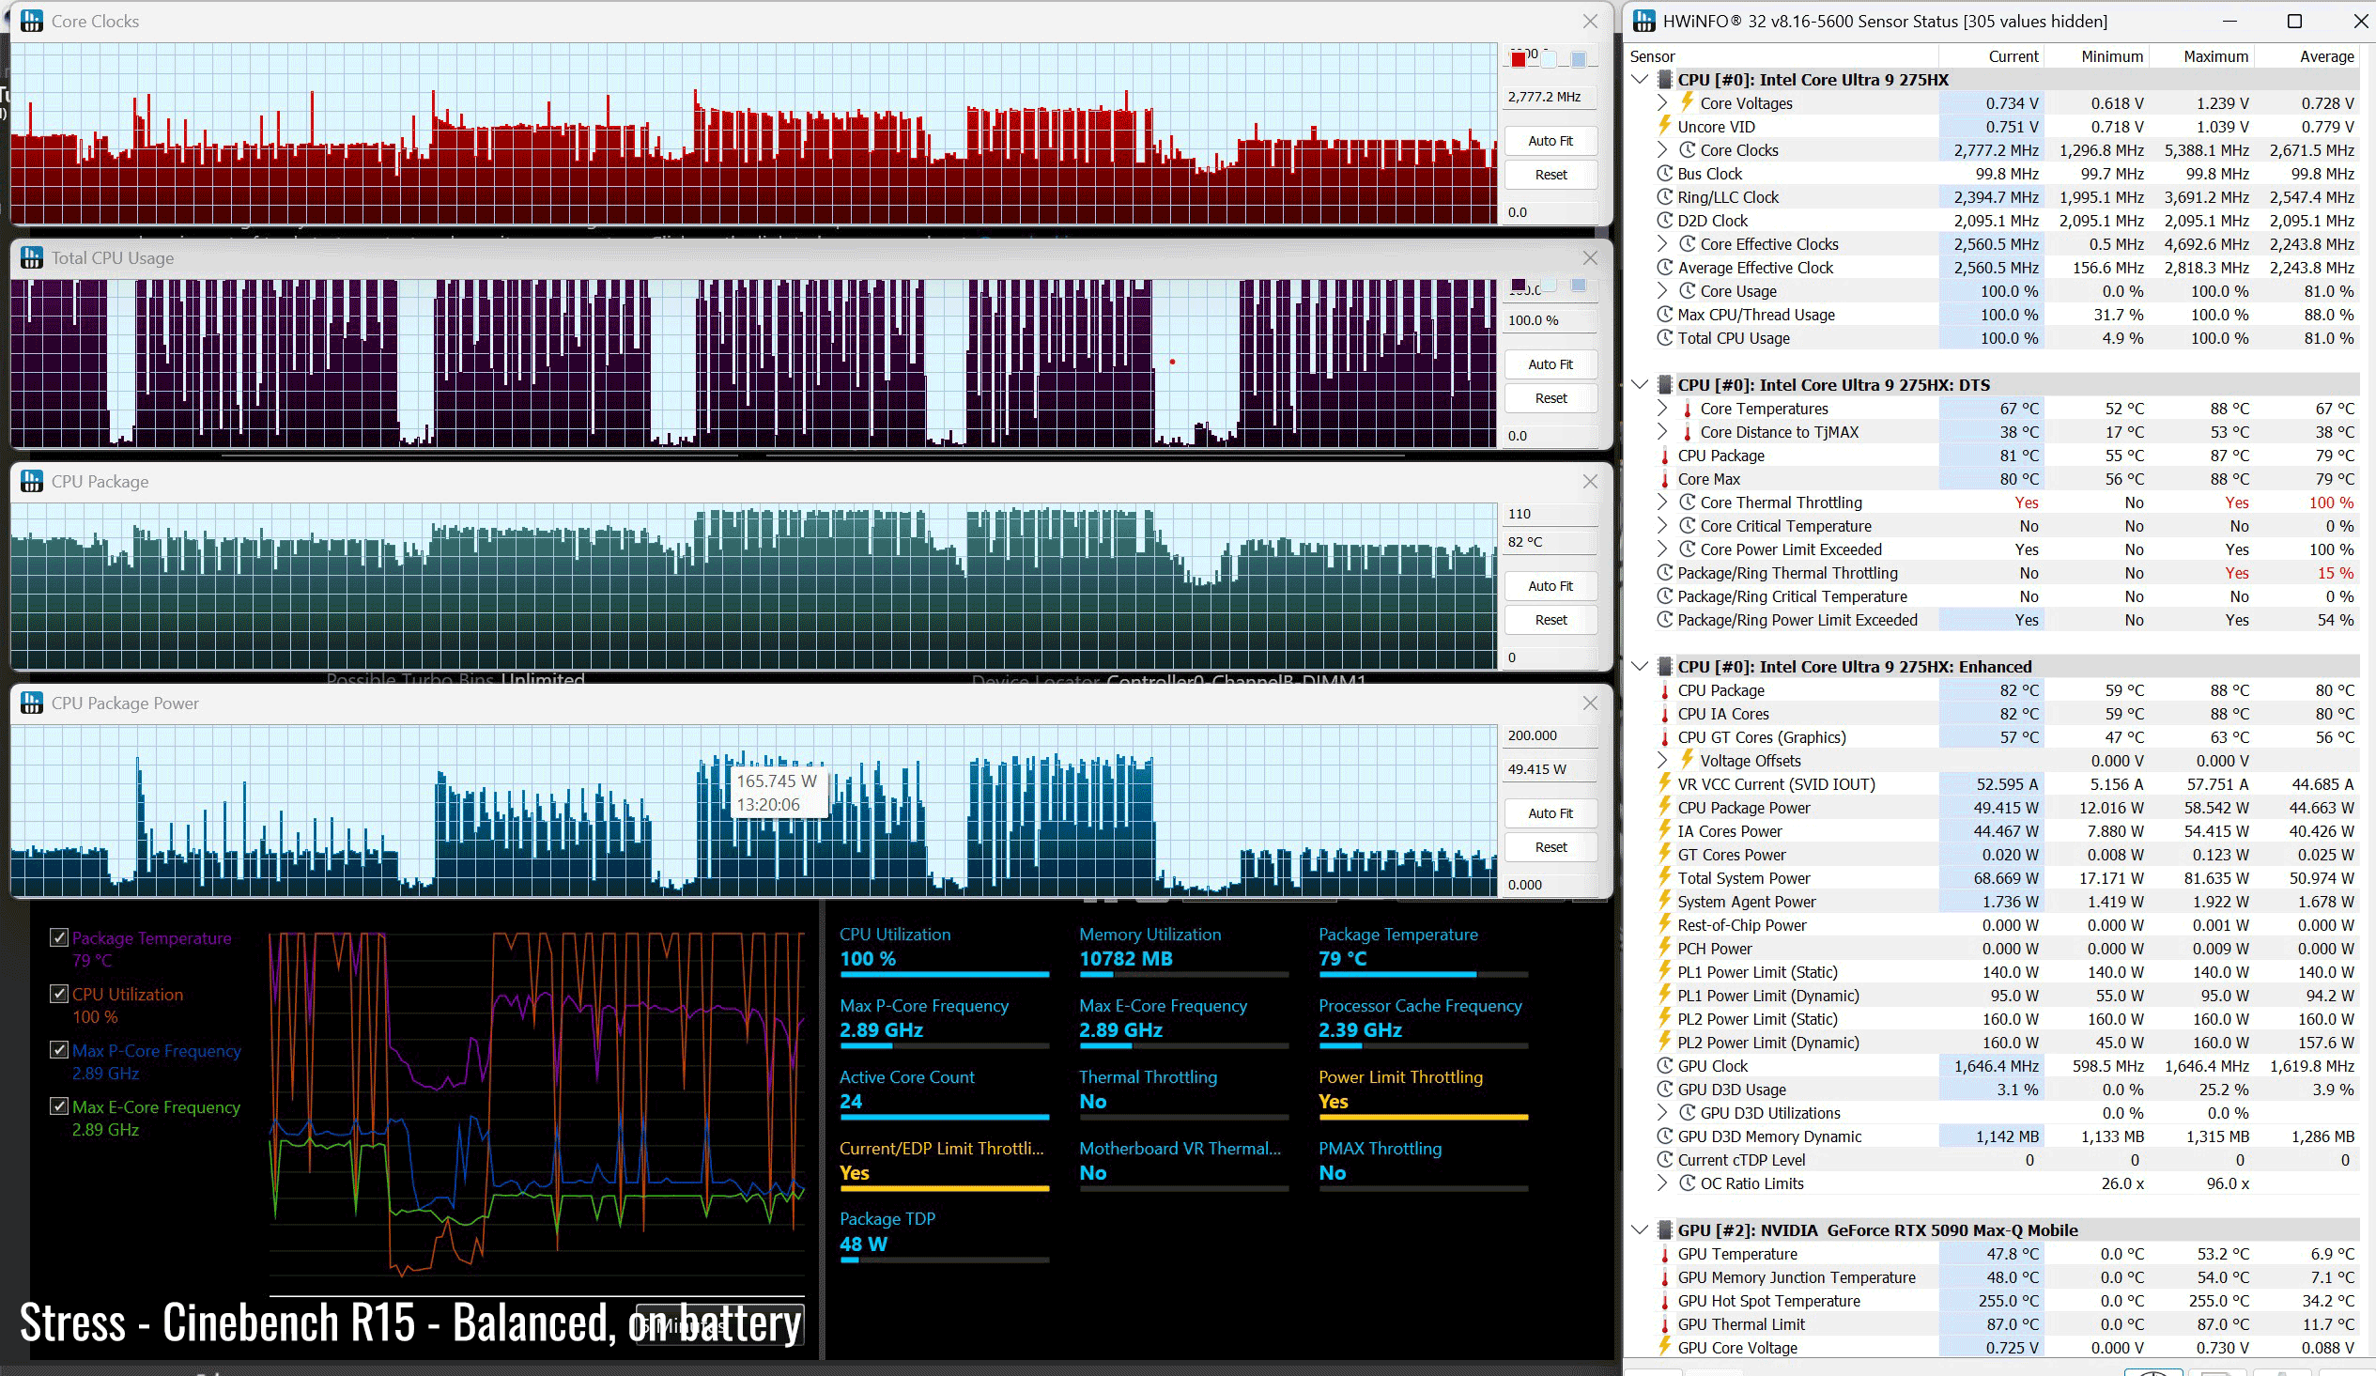
Task: Click the Average column header
Action: [x=2307, y=56]
